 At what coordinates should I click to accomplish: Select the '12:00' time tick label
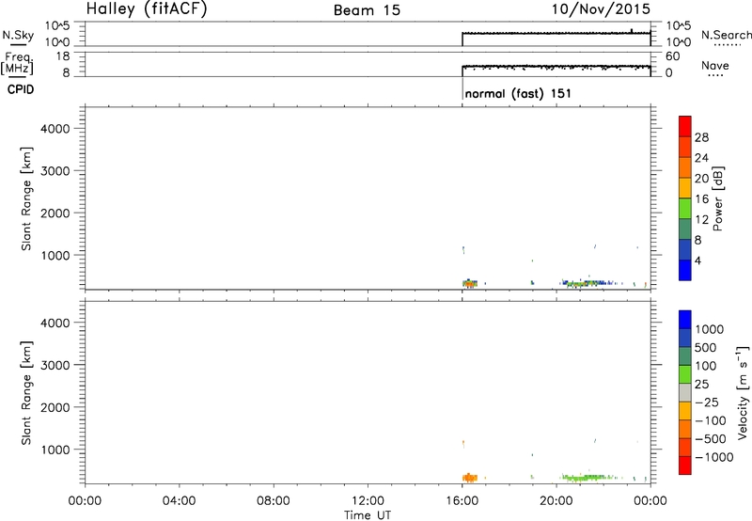368,501
